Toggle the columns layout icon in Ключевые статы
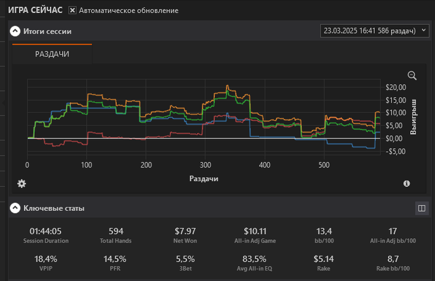 [x=421, y=208]
